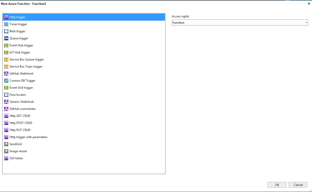Image resolution: width=312 pixels, height=192 pixels.
Task: Click the Http trigger with parameters icon
Action: (6, 137)
